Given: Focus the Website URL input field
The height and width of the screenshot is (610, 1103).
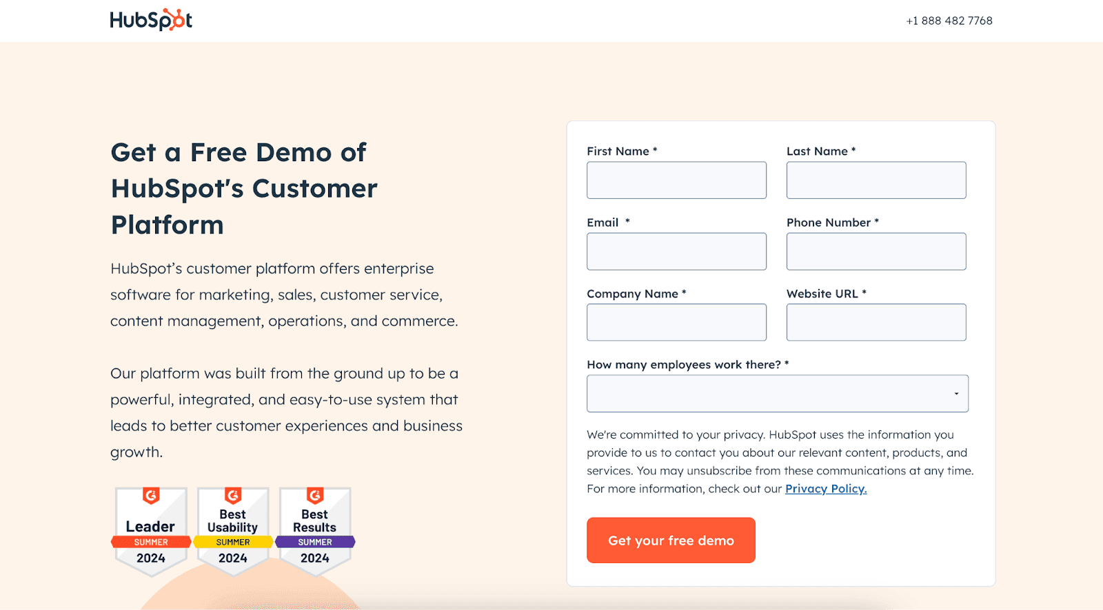Looking at the screenshot, I should click(876, 322).
